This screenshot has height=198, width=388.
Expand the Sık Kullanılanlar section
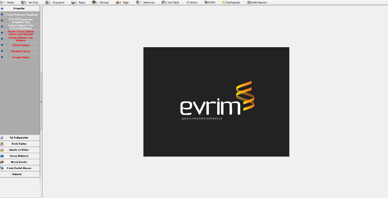[20, 138]
